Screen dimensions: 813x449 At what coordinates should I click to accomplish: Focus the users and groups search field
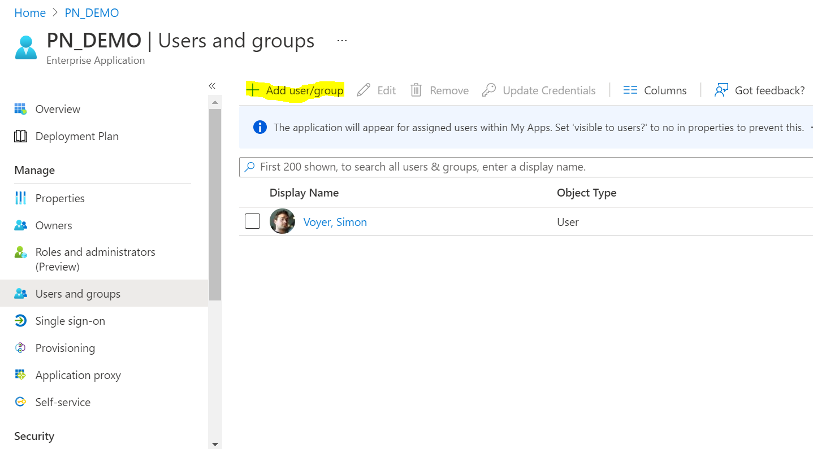pyautogui.click(x=526, y=167)
